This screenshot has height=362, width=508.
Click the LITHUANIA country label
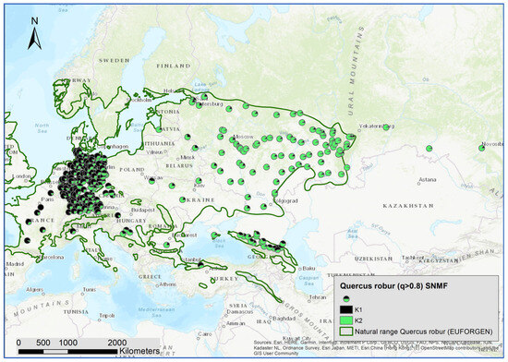158,143
